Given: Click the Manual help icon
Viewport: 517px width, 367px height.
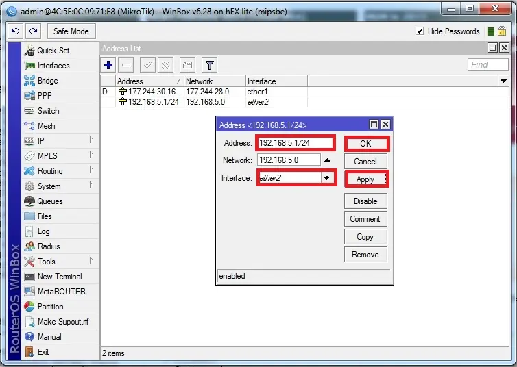Looking at the screenshot, I should point(29,337).
